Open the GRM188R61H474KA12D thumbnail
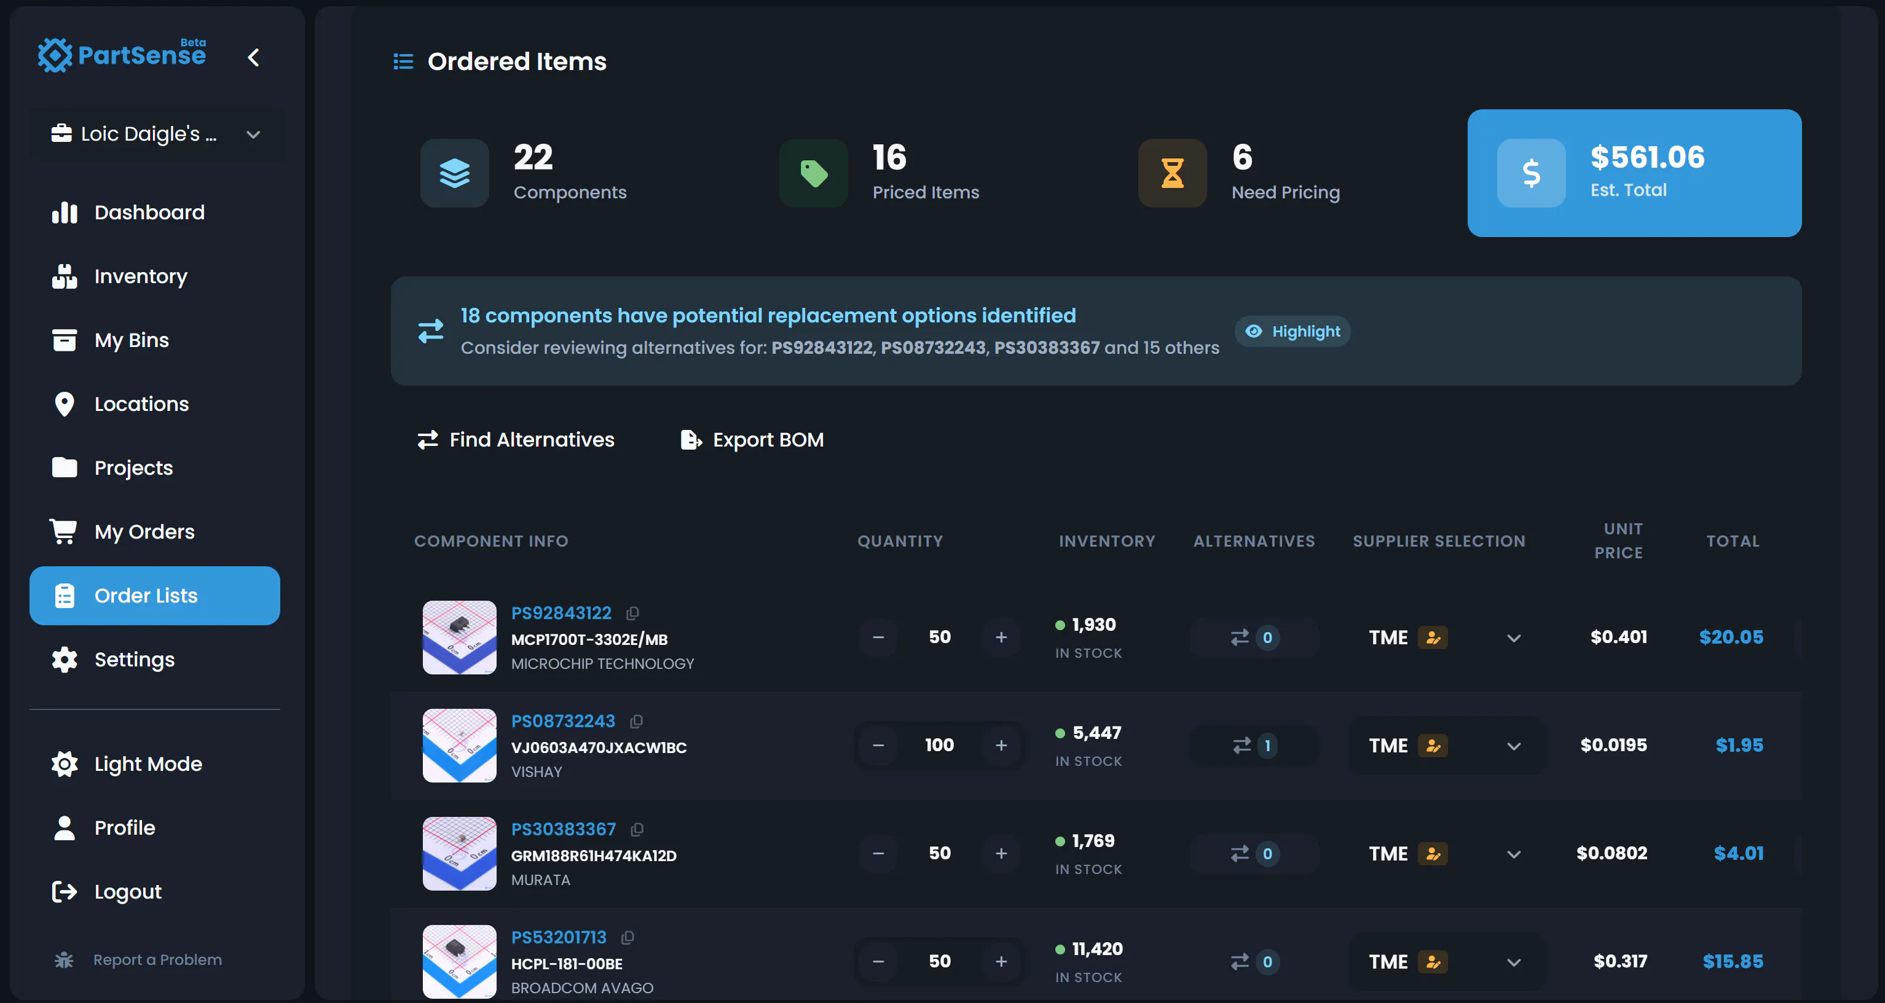The width and height of the screenshot is (1885, 1003). (x=460, y=853)
